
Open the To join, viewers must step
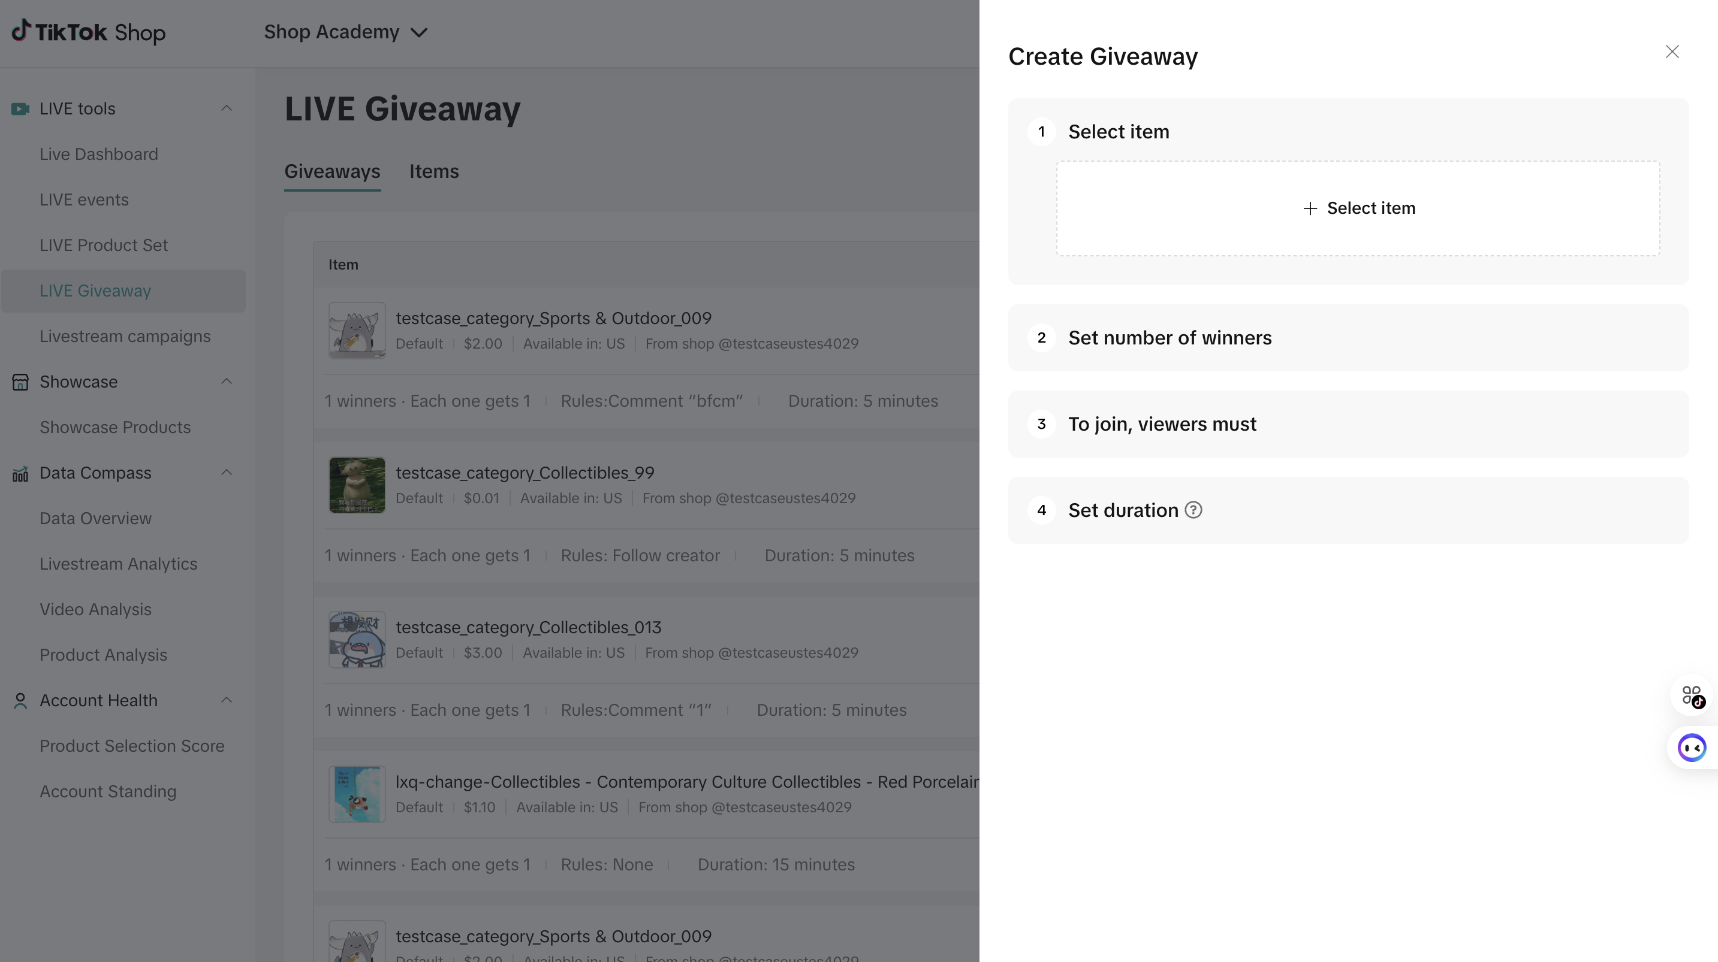[1162, 424]
